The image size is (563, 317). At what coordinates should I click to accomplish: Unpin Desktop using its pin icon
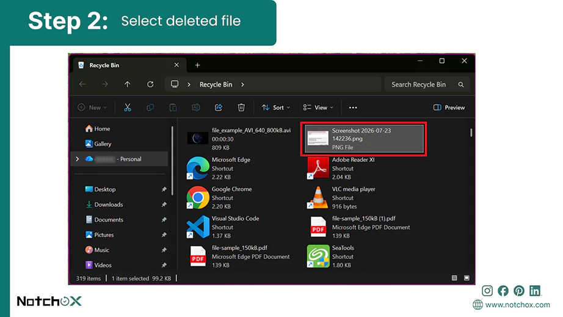pos(164,189)
